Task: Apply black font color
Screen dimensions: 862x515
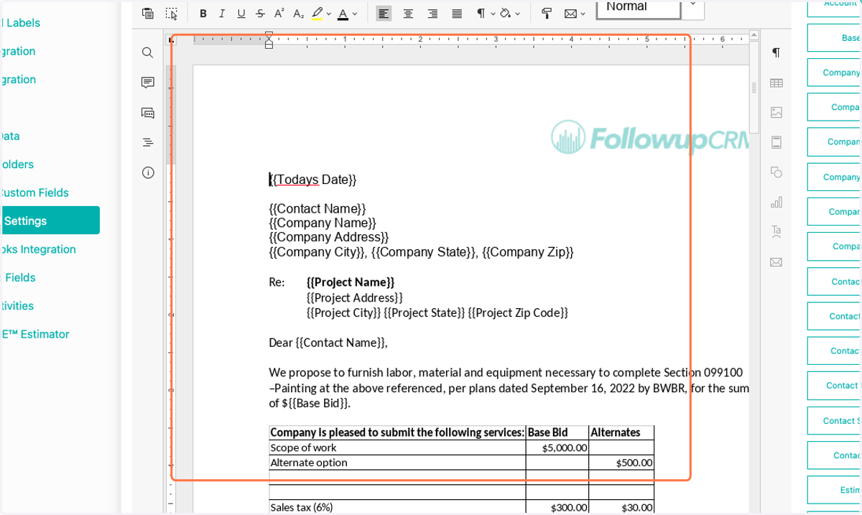Action: tap(343, 14)
